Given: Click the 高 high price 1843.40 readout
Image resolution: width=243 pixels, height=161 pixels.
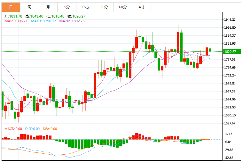Looking at the screenshot, I should click(35, 16).
